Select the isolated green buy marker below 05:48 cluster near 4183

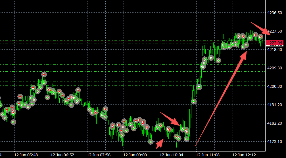(13, 122)
